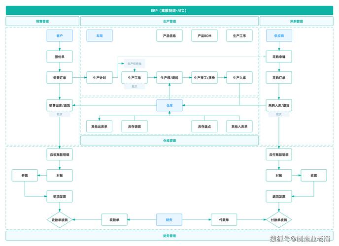Select the 采购入库/退货 box
Image resolution: width=339 pixels, height=246 pixels.
click(x=279, y=105)
